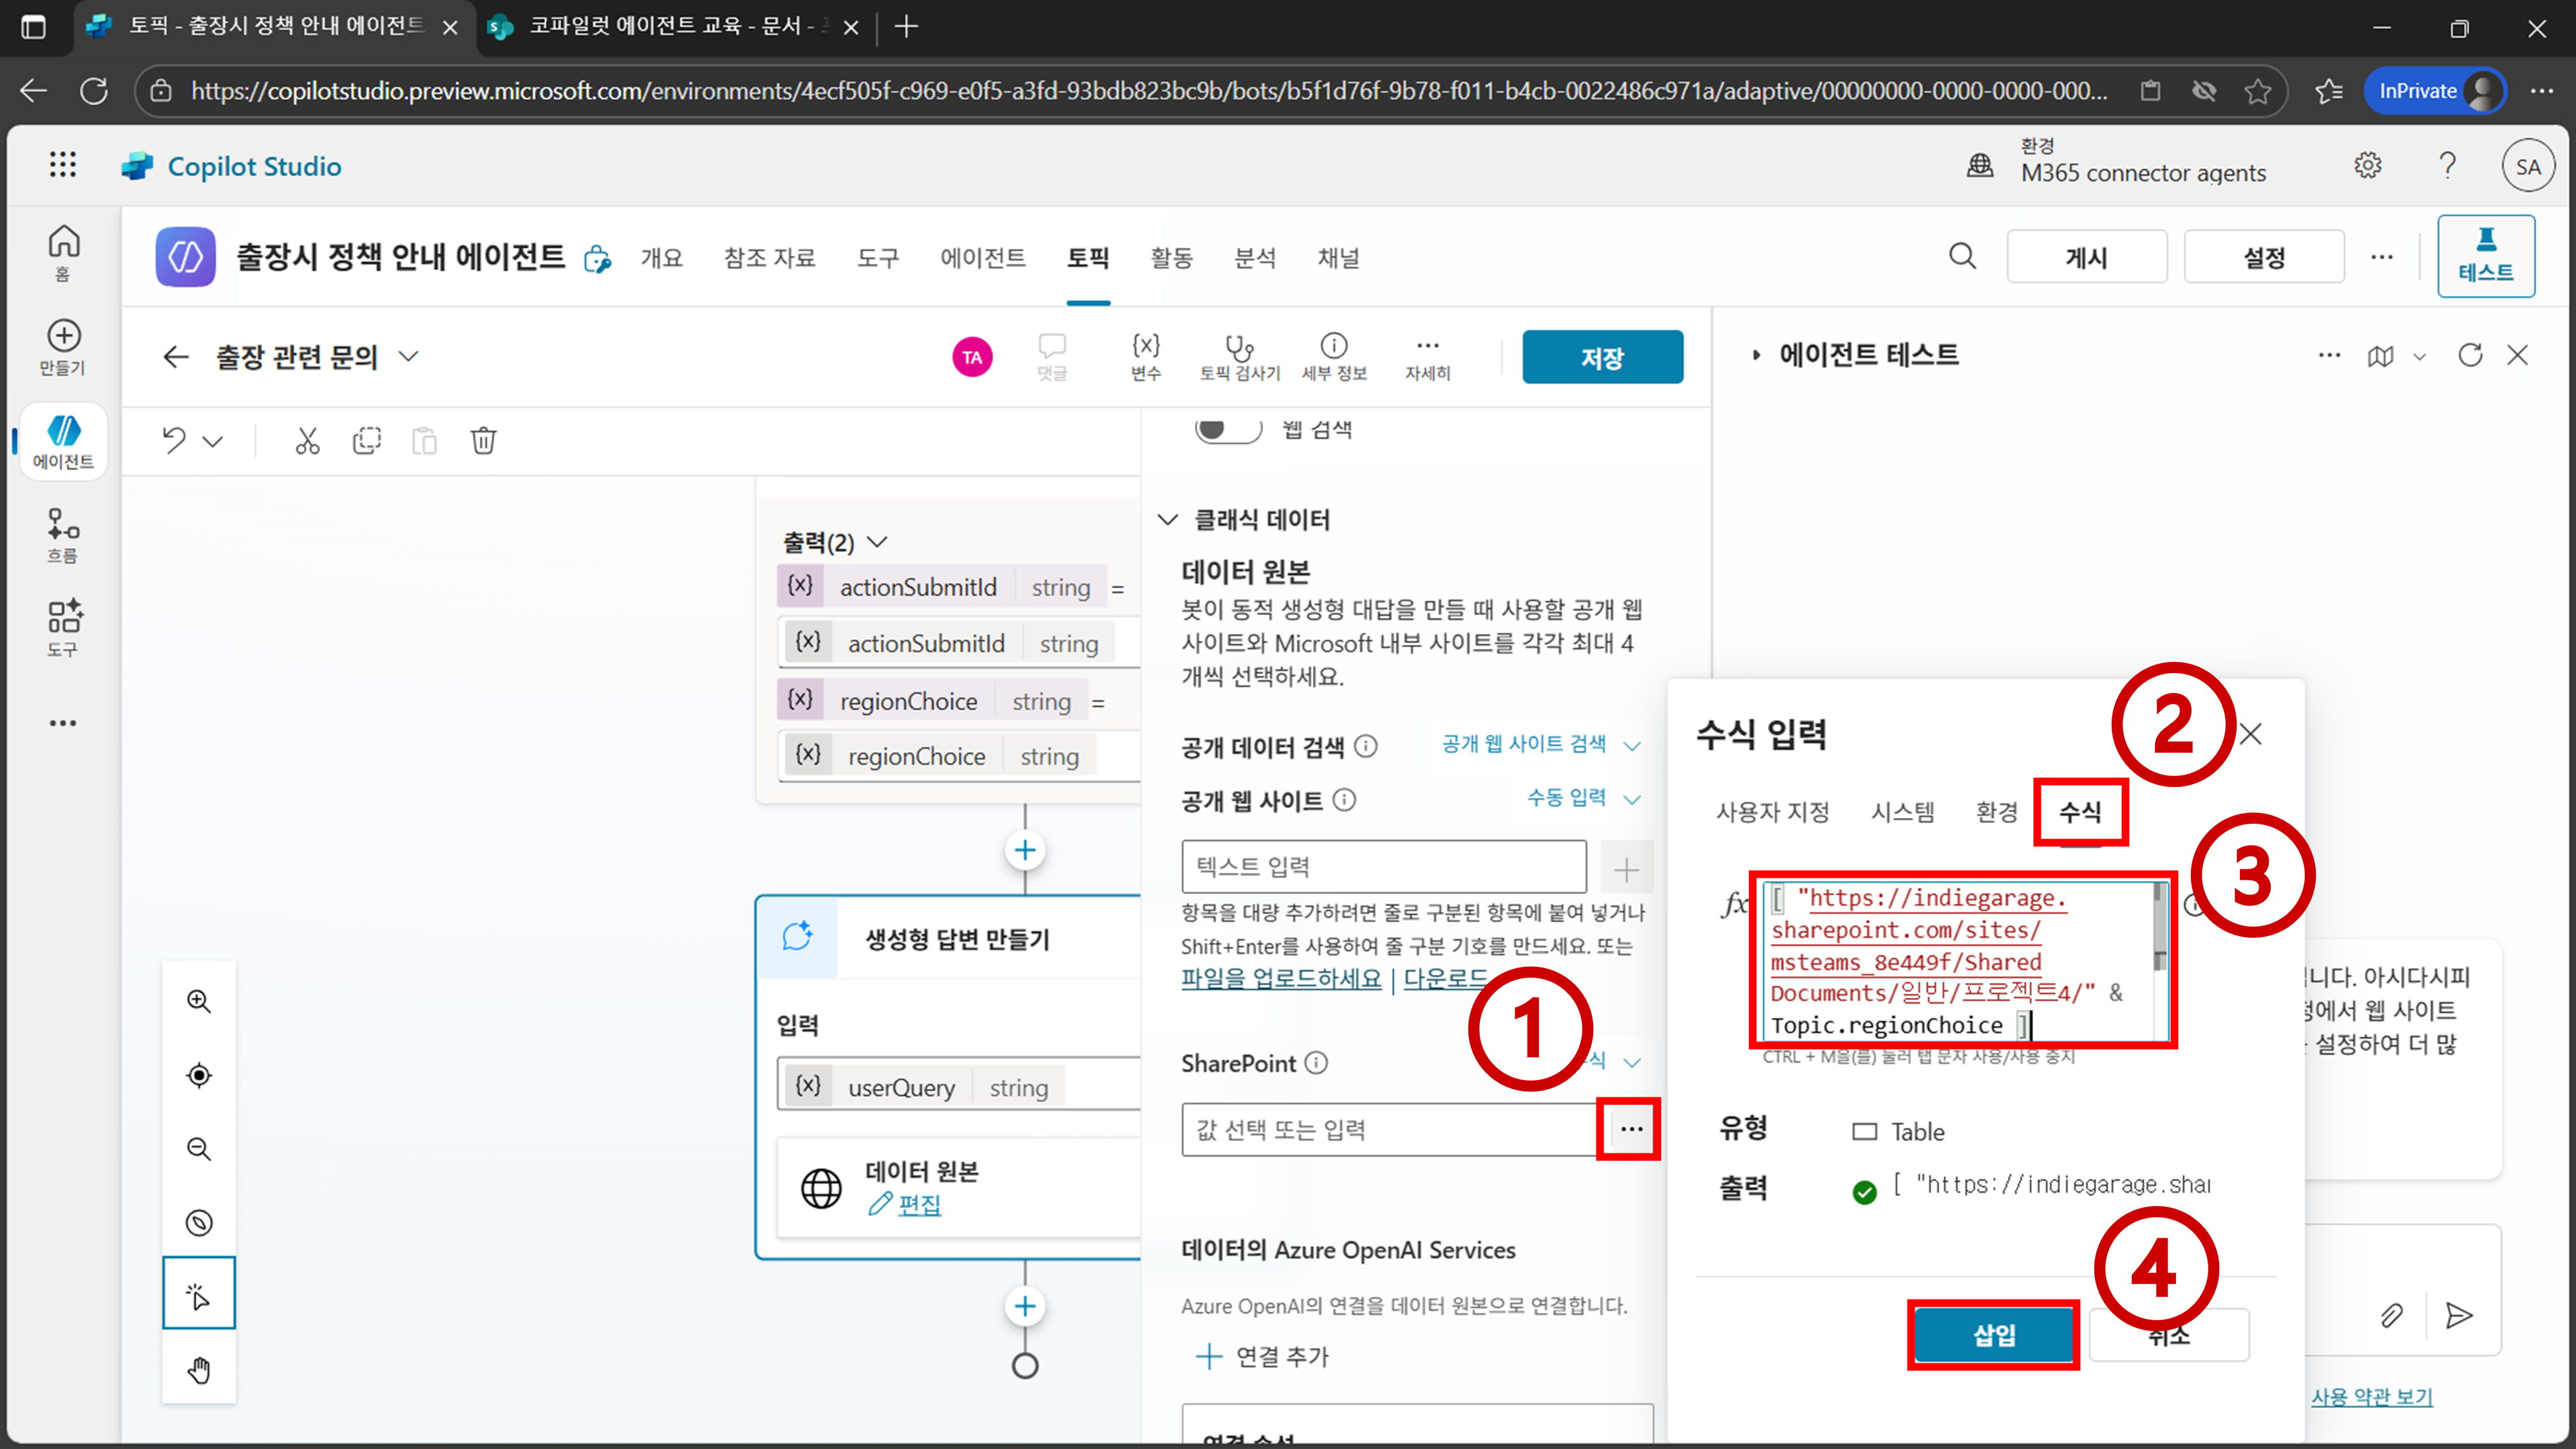The height and width of the screenshot is (1449, 2576).
Task: Collapse the 클래식 데이터 section
Action: (x=1167, y=520)
